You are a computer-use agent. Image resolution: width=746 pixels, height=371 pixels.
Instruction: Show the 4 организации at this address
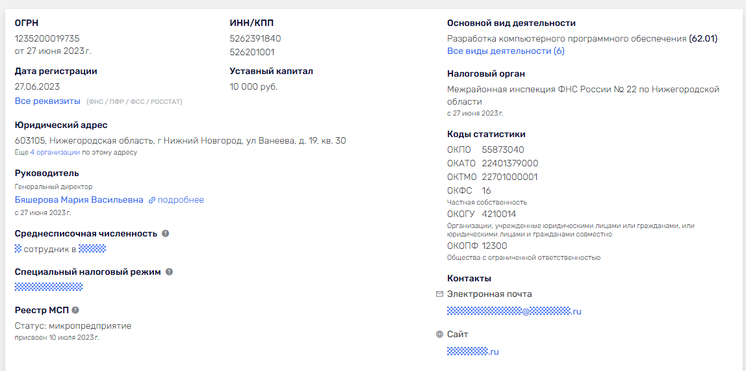click(55, 153)
